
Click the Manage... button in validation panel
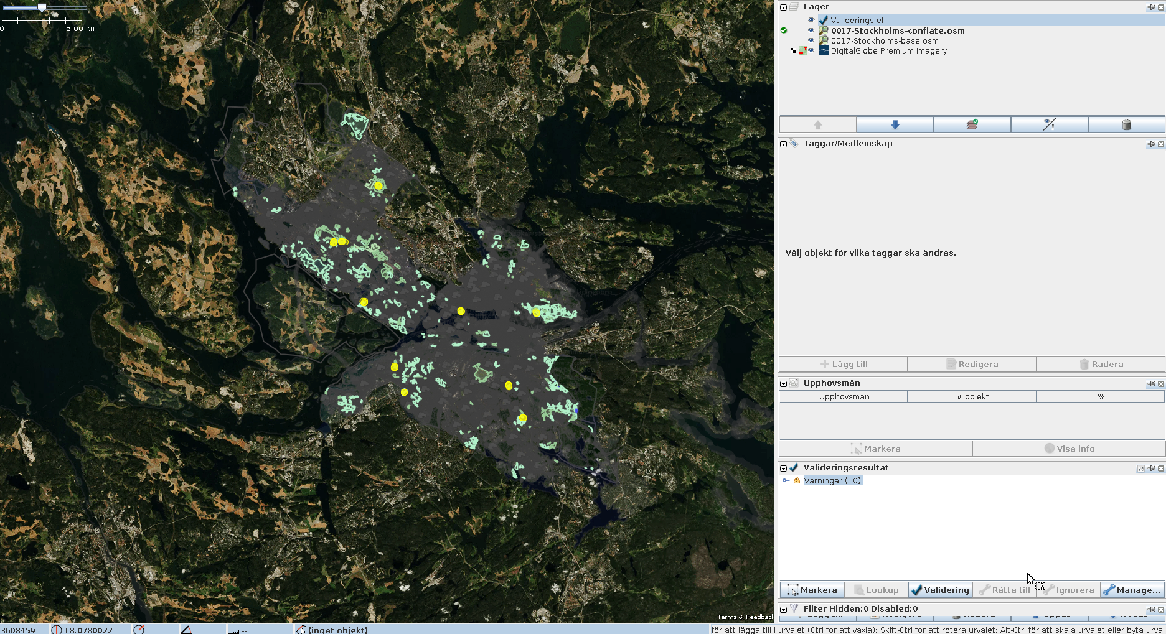[1132, 590]
